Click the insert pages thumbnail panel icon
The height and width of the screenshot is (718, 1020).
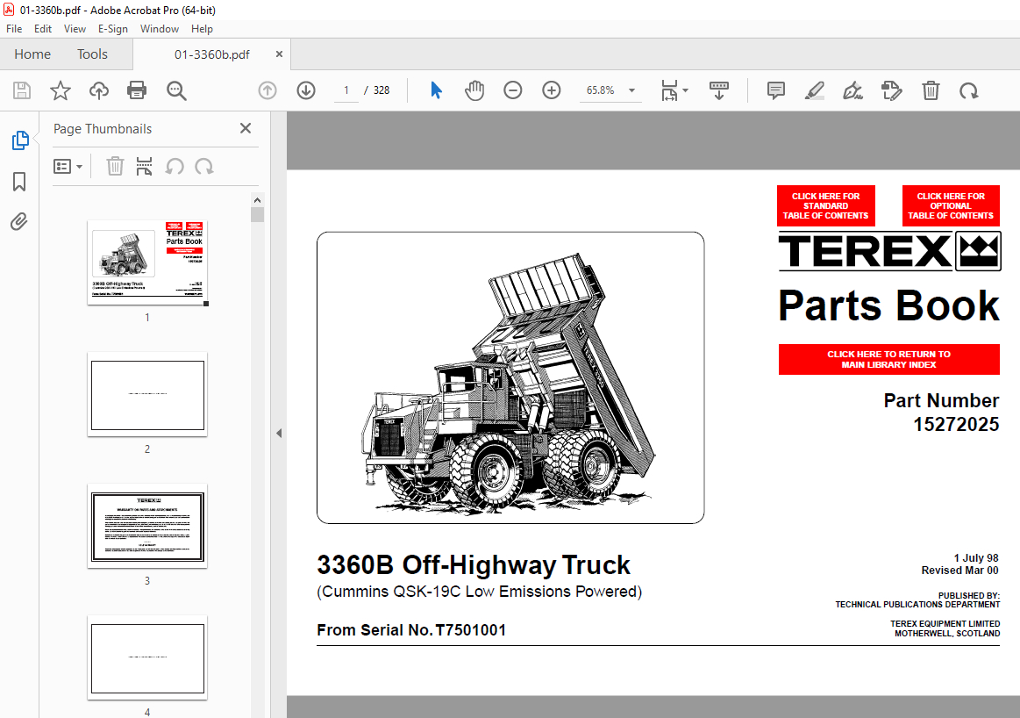pyautogui.click(x=144, y=167)
